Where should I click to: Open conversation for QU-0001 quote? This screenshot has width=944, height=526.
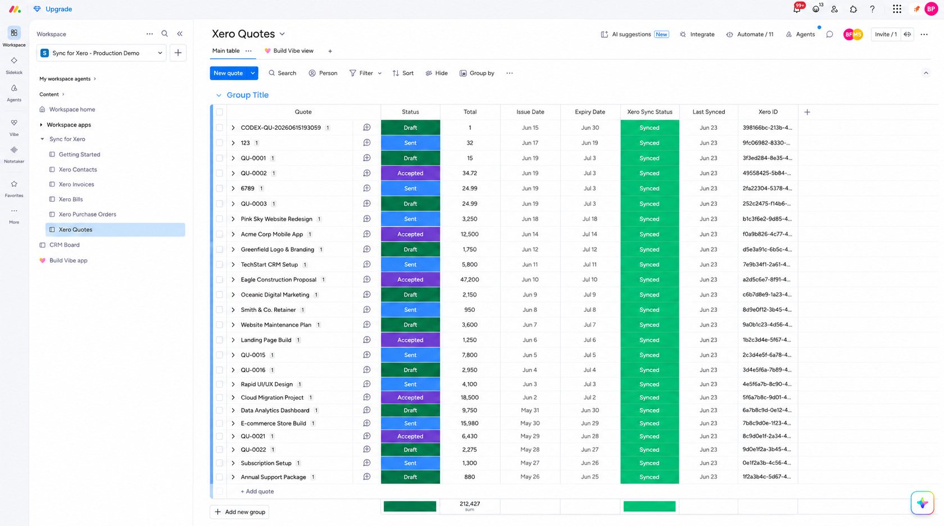tap(367, 158)
